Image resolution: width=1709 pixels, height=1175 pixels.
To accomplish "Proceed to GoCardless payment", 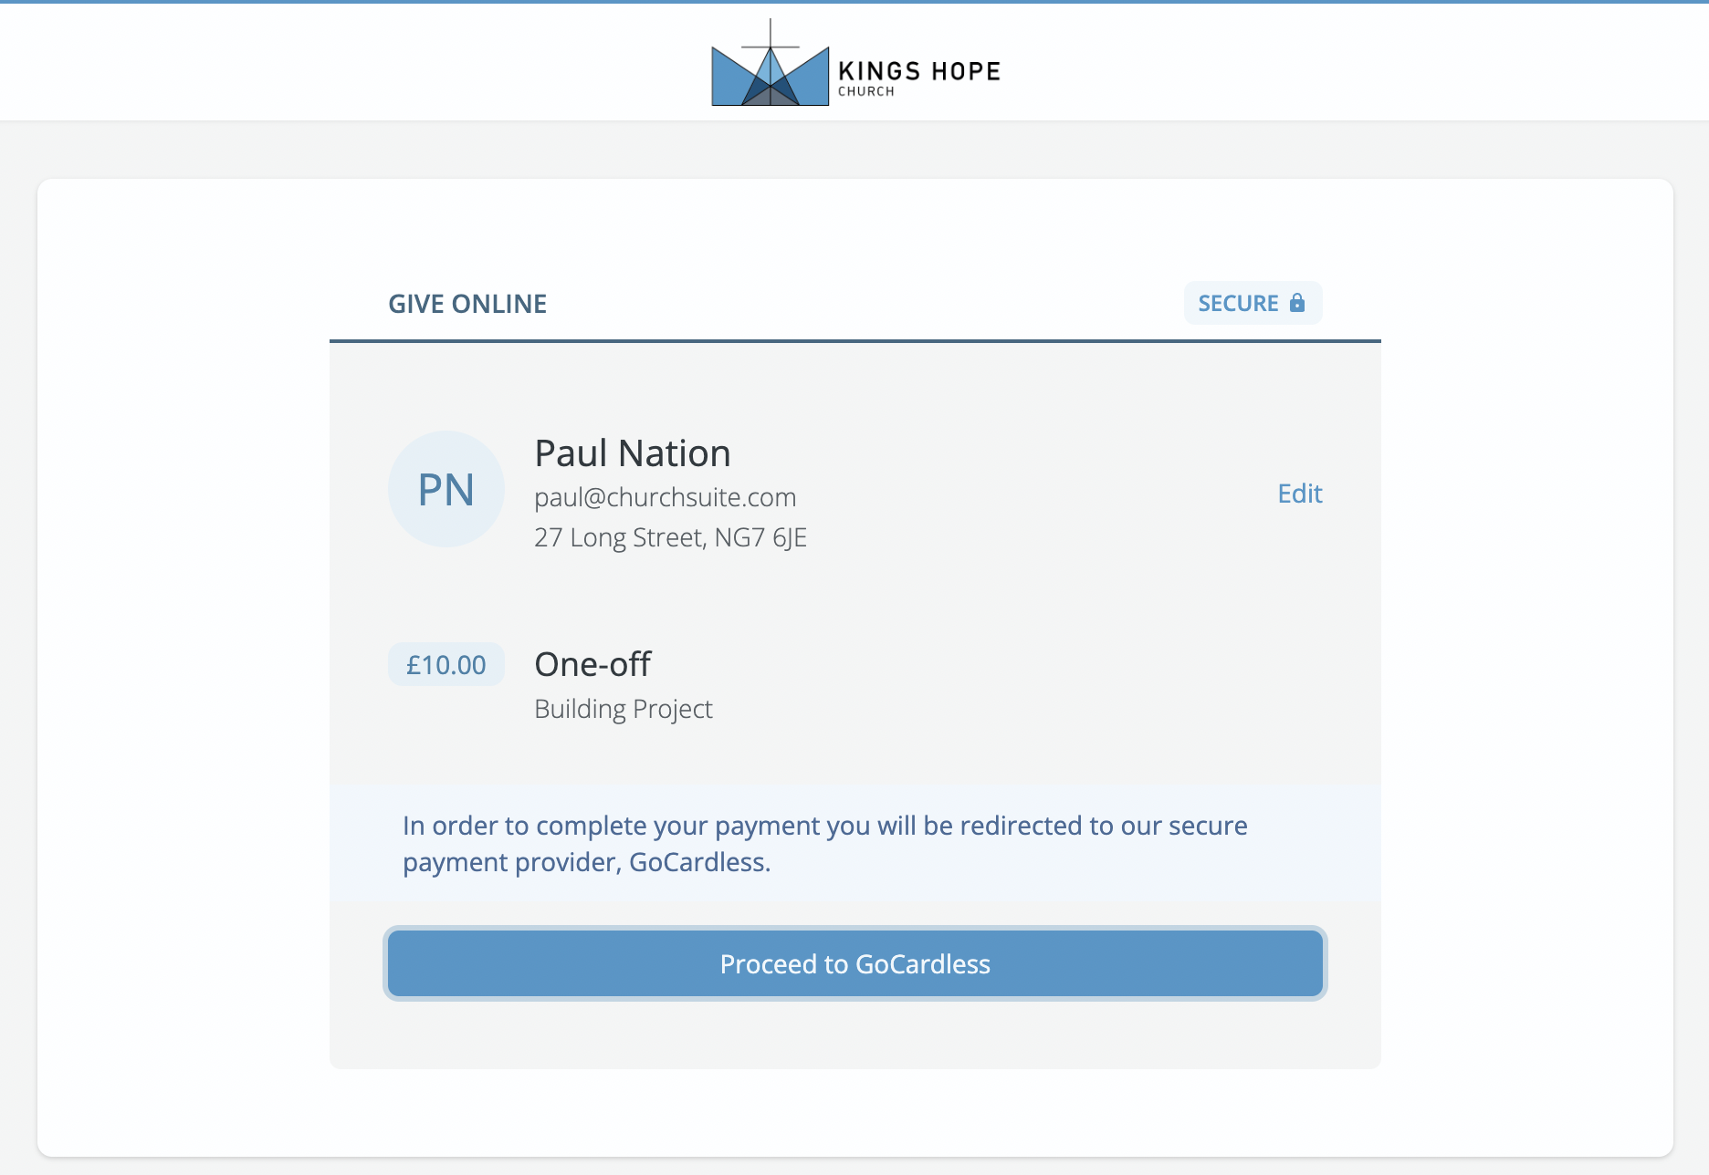I will coord(855,963).
